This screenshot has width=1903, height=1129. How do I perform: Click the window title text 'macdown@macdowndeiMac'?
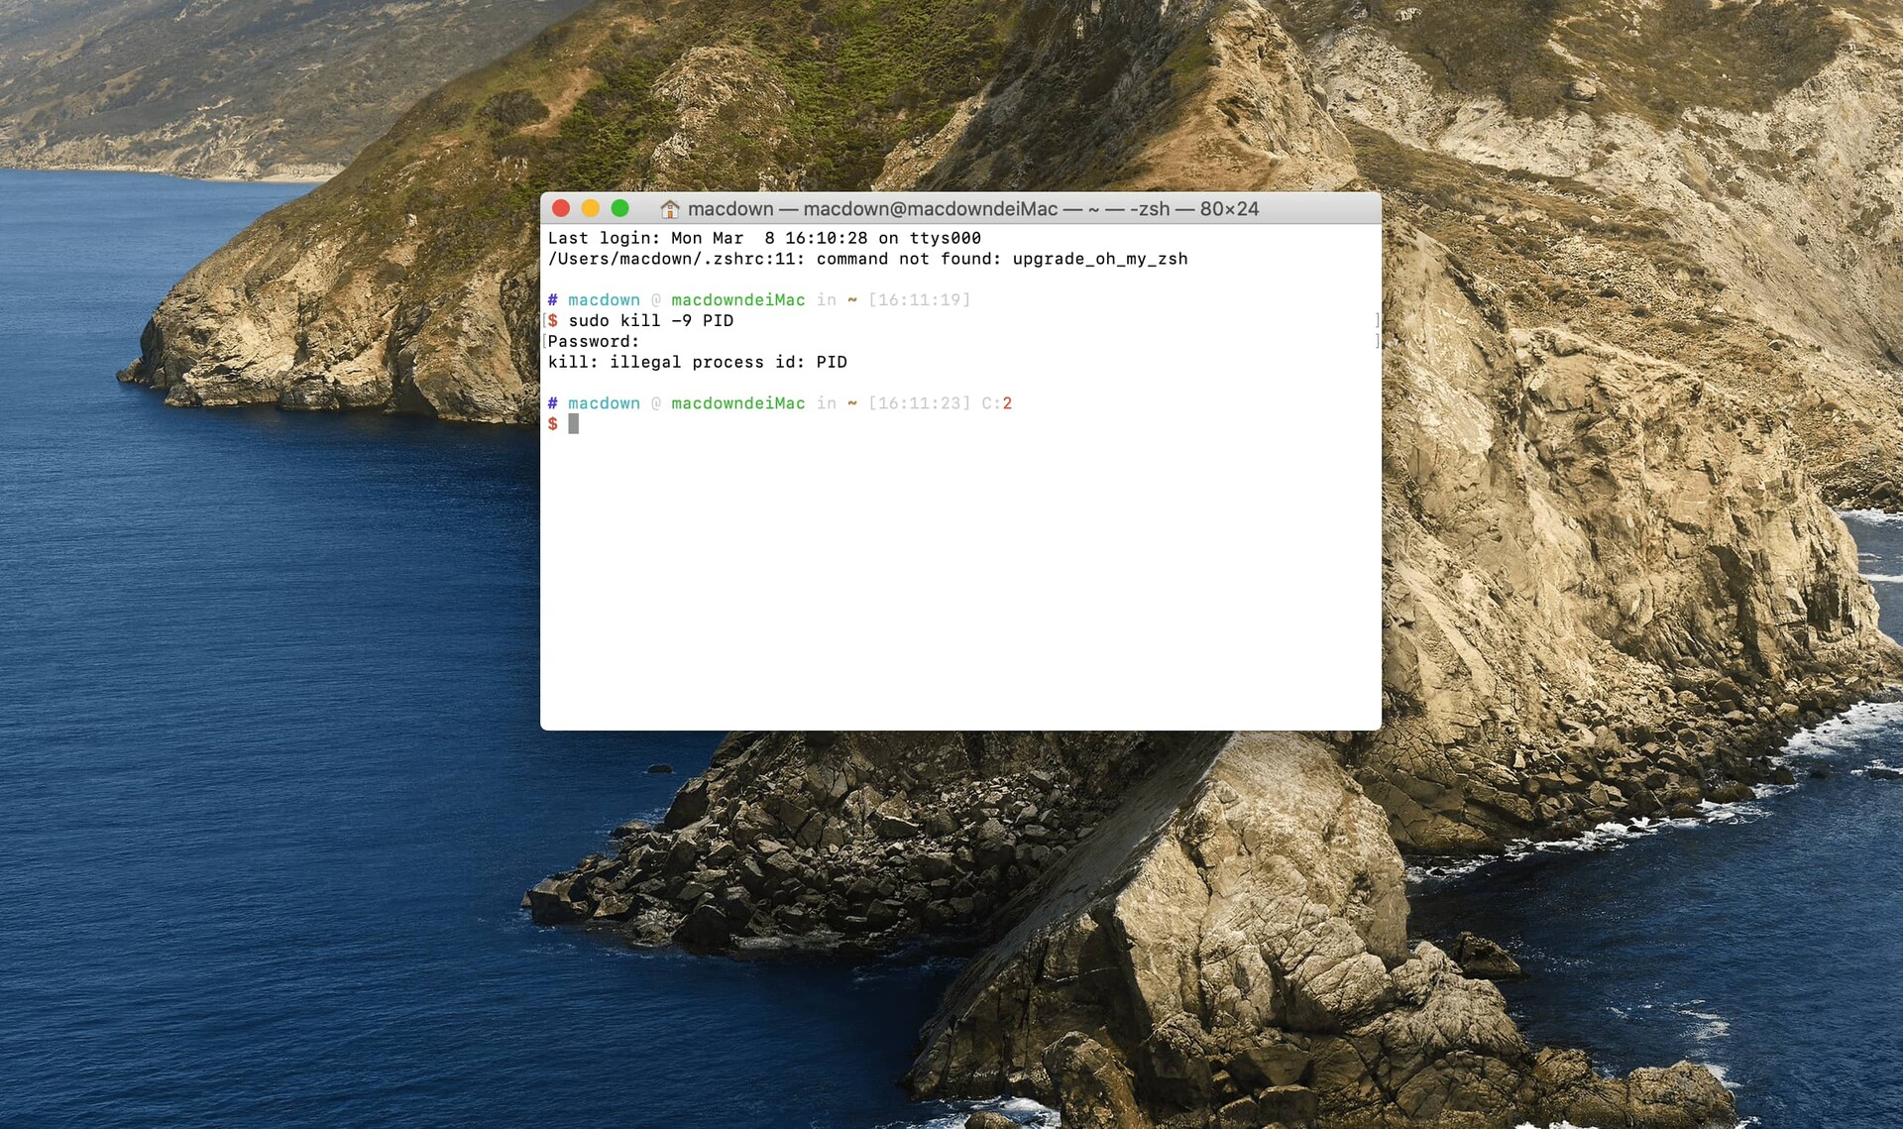[x=930, y=209]
